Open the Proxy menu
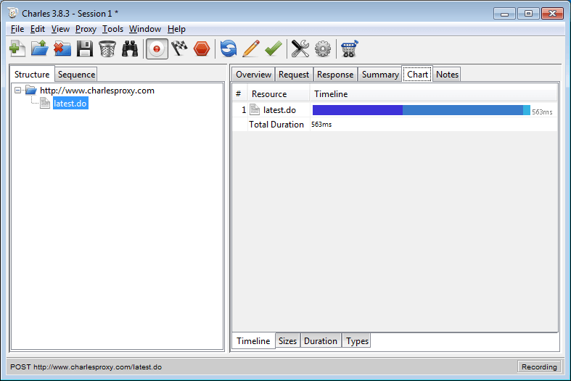This screenshot has width=571, height=381. (86, 29)
